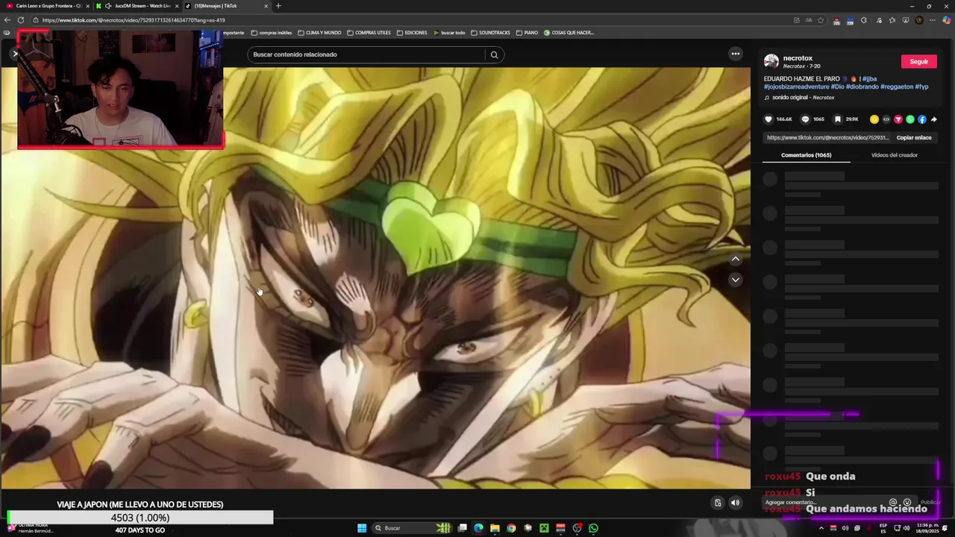Open File Explorer from the taskbar
The width and height of the screenshot is (955, 537).
coord(495,528)
